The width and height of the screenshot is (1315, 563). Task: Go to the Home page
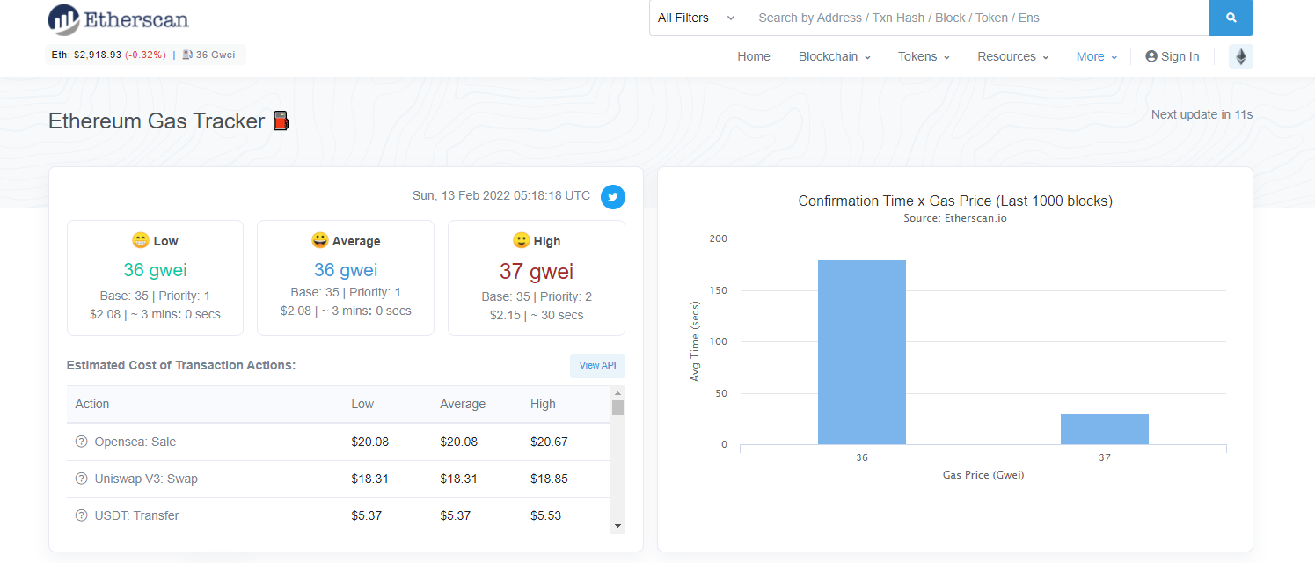click(x=754, y=56)
